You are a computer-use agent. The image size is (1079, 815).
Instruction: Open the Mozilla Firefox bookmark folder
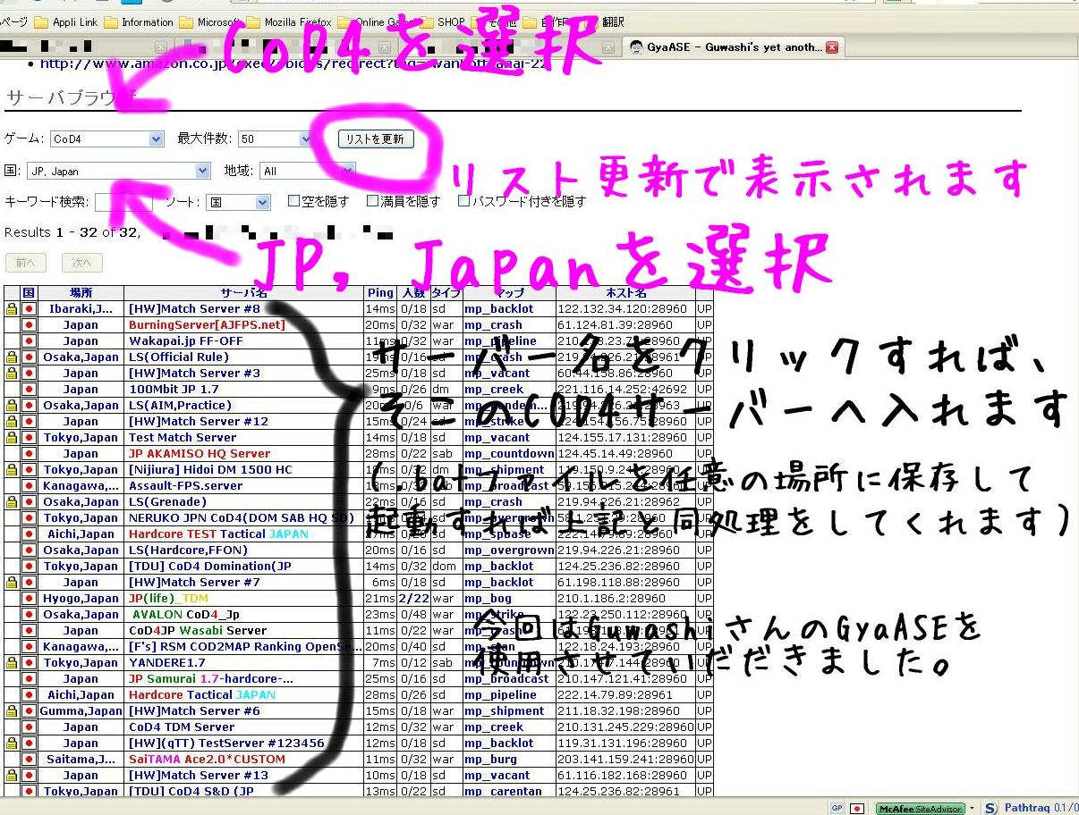pos(288,22)
